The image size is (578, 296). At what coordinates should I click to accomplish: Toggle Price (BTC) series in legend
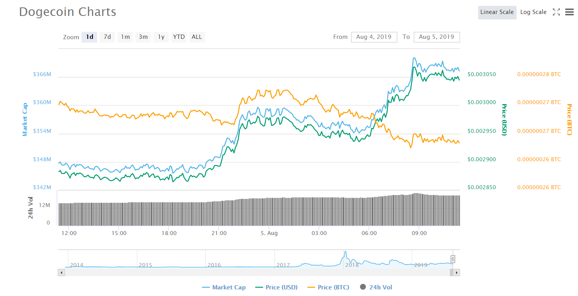click(x=328, y=287)
